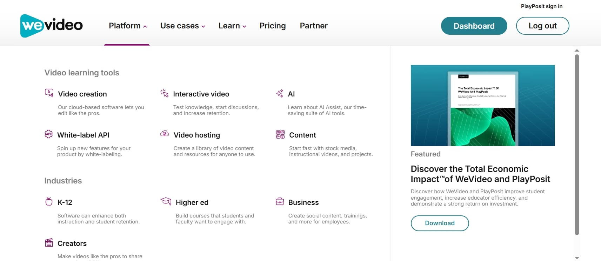Open the Platform menu
This screenshot has height=261, width=601.
click(x=128, y=26)
